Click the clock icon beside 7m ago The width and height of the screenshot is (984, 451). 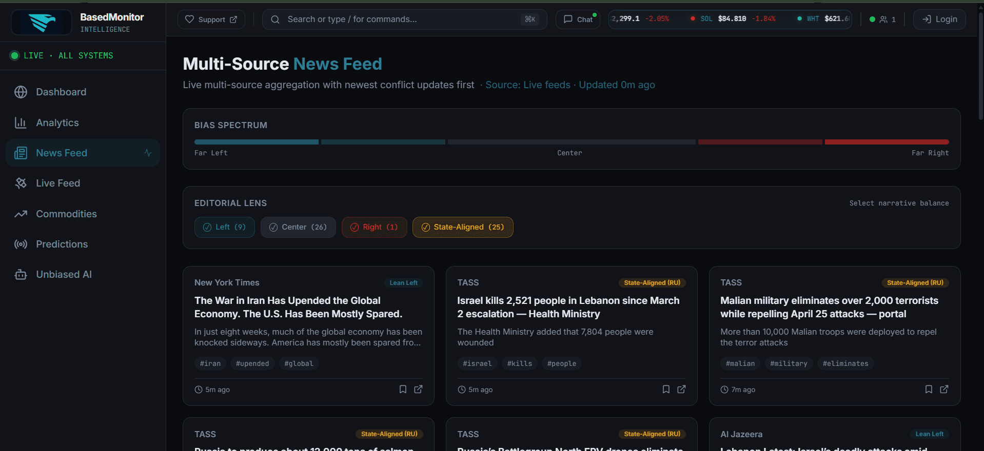724,389
